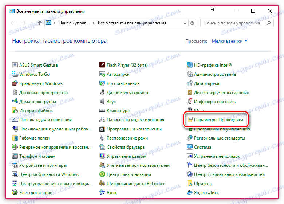
Task: Open Свойства браузера link
Action: (x=126, y=147)
